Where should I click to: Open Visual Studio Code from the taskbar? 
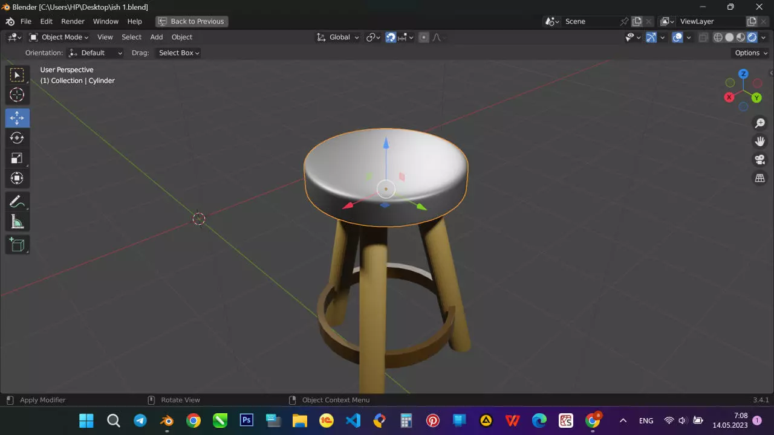(x=353, y=420)
